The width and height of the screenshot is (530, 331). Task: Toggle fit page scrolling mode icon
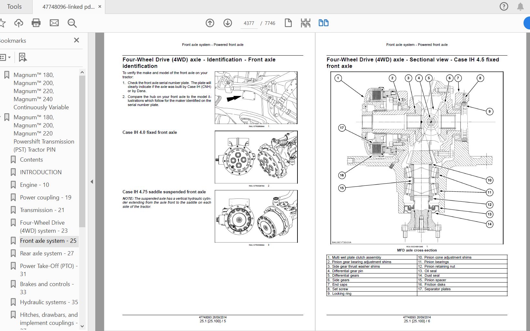point(306,23)
